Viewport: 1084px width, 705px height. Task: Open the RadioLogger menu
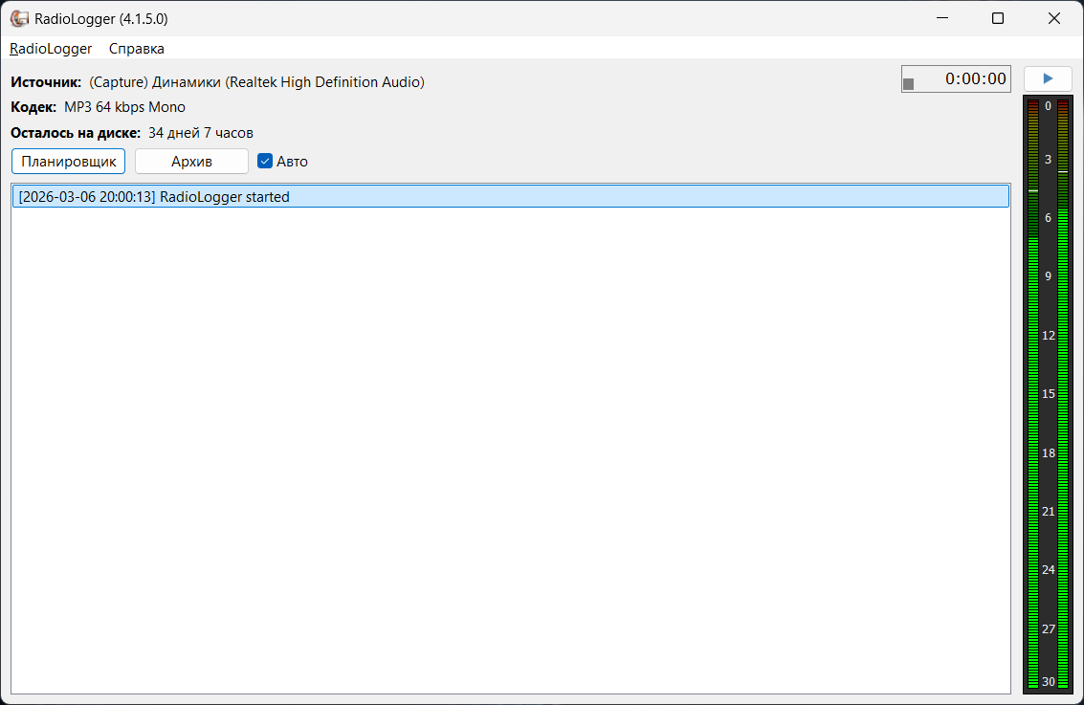tap(51, 49)
